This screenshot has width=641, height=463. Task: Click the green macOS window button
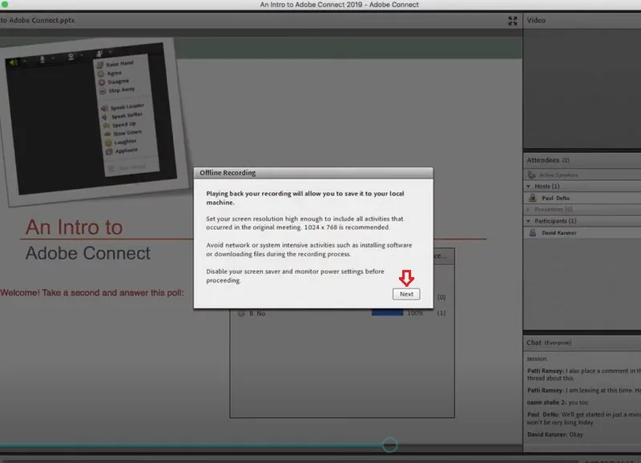[5, 4]
